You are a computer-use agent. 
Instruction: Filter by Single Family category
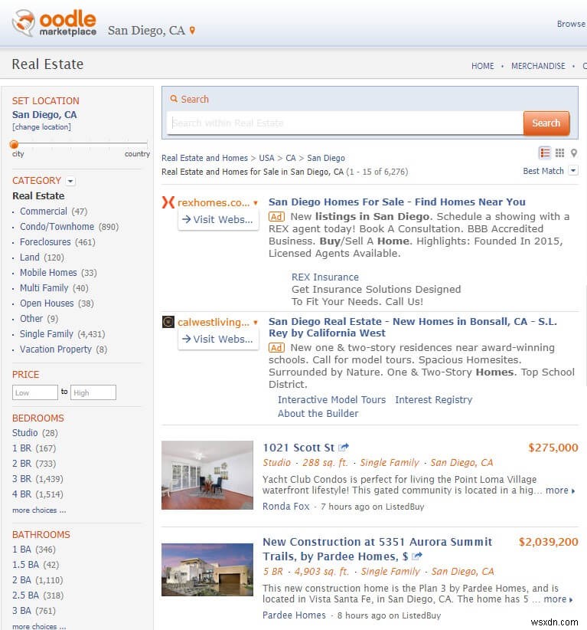click(x=47, y=334)
